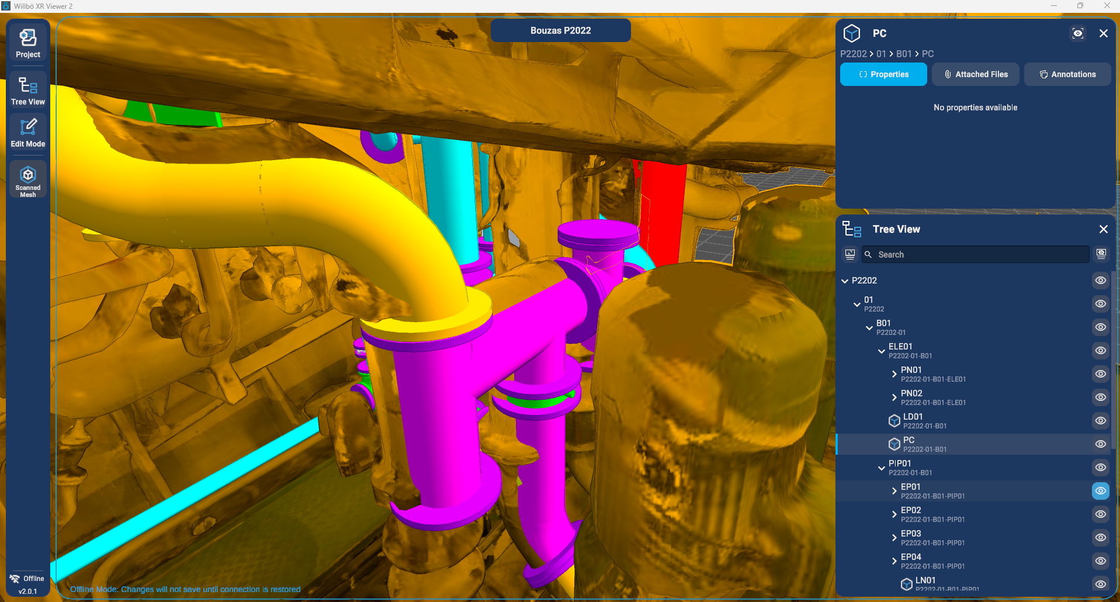
Task: Collapse the PIP01 tree node
Action: [882, 468]
